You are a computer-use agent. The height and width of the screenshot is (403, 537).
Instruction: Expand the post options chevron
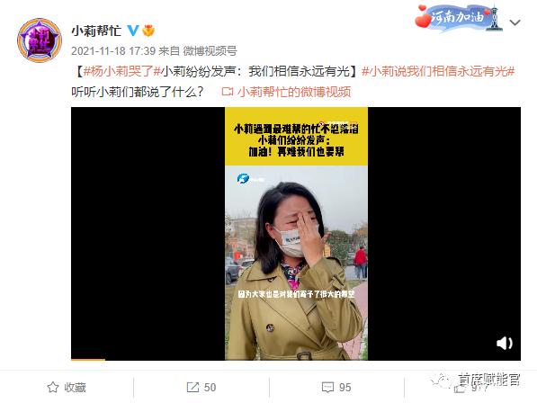pyautogui.click(x=515, y=23)
